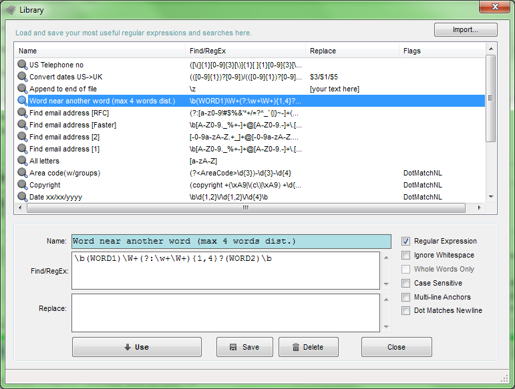Click the Library window title icon

tap(11, 10)
